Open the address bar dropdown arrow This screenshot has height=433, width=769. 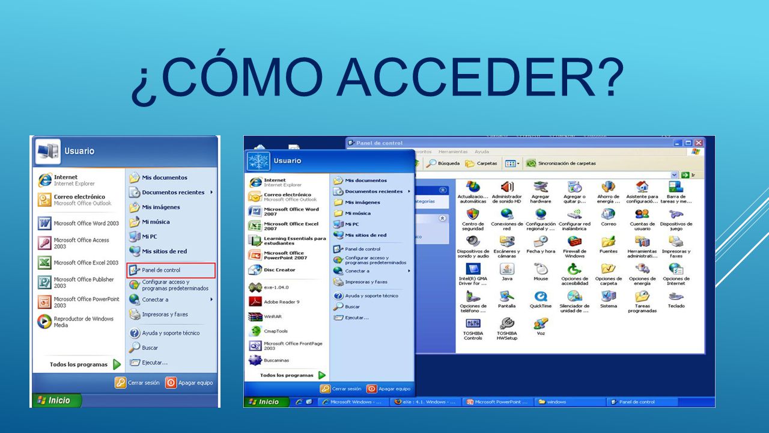675,175
